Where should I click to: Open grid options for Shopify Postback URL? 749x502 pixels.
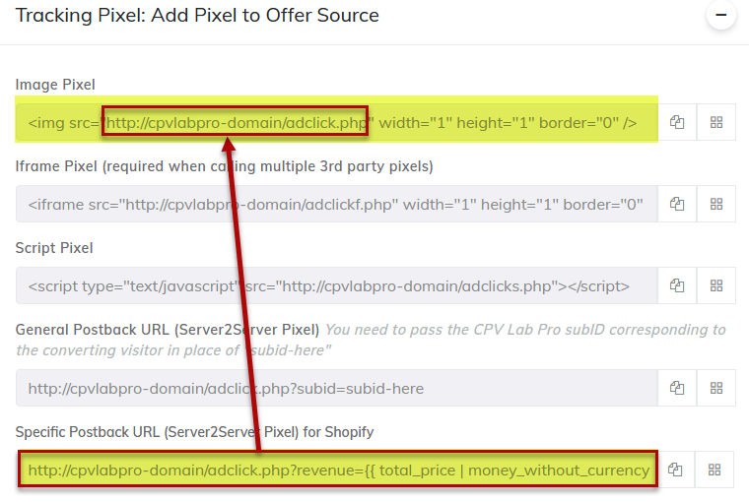pos(715,470)
